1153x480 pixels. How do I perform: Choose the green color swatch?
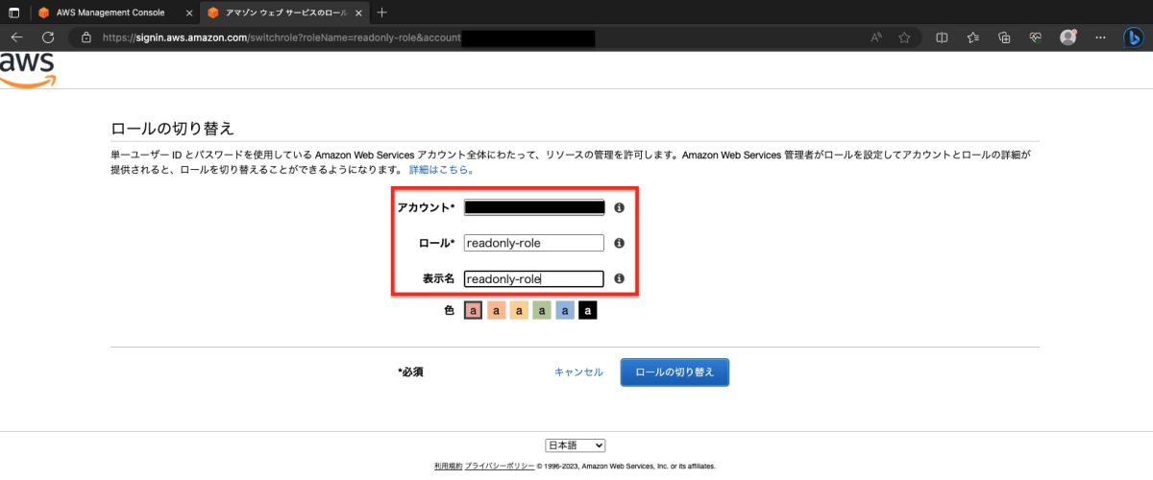(x=542, y=311)
